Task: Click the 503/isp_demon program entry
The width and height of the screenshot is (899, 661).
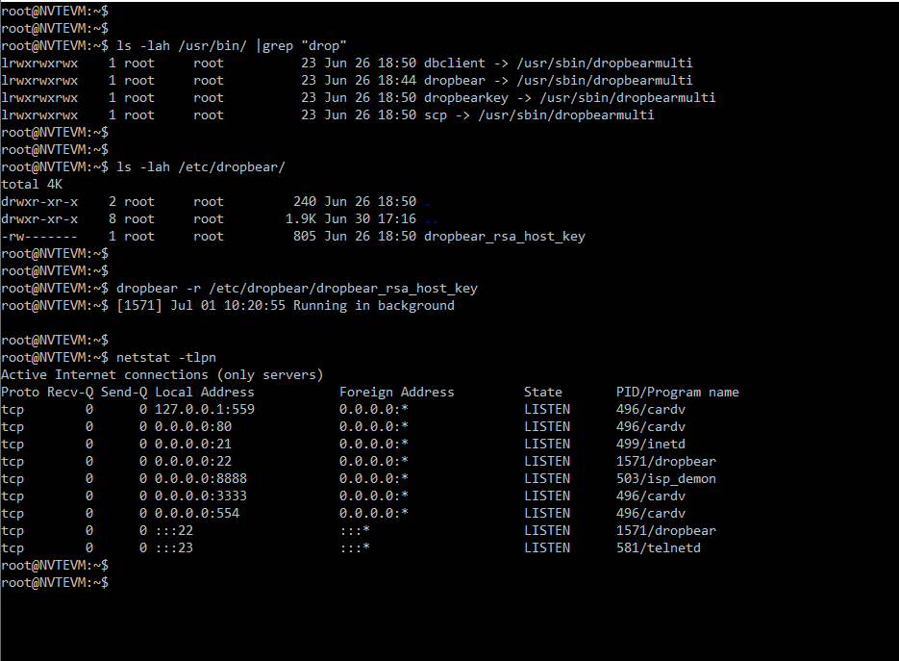Action: click(665, 478)
